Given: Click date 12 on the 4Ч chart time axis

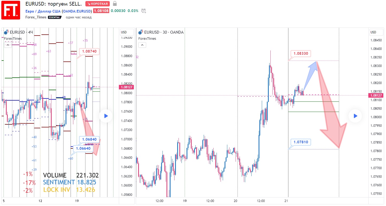Looking at the screenshot, I should tap(40, 201).
